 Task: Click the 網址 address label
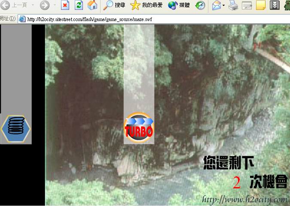pyautogui.click(x=8, y=18)
